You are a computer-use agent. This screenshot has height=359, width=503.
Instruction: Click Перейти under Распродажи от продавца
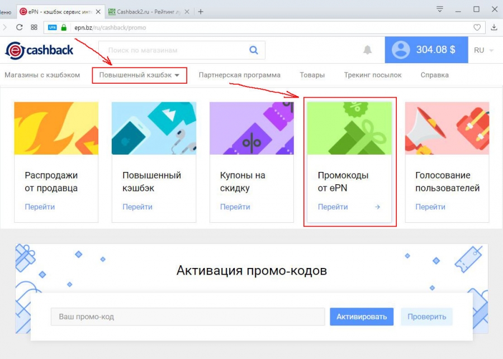(x=40, y=207)
